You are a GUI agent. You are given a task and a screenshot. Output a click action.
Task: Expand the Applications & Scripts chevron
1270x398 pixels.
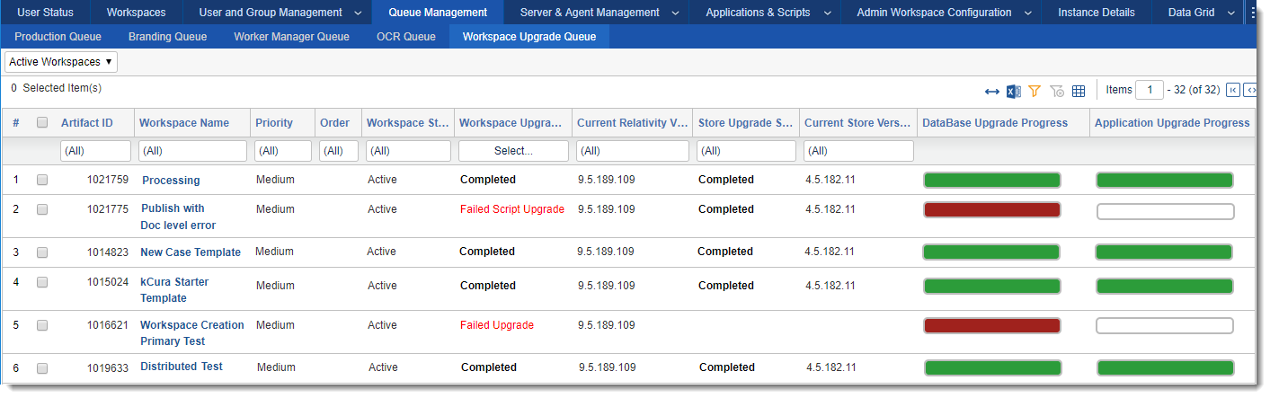(827, 13)
